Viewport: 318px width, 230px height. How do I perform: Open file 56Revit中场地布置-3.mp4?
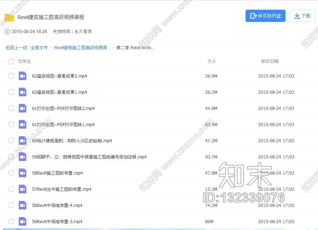pos(57,221)
